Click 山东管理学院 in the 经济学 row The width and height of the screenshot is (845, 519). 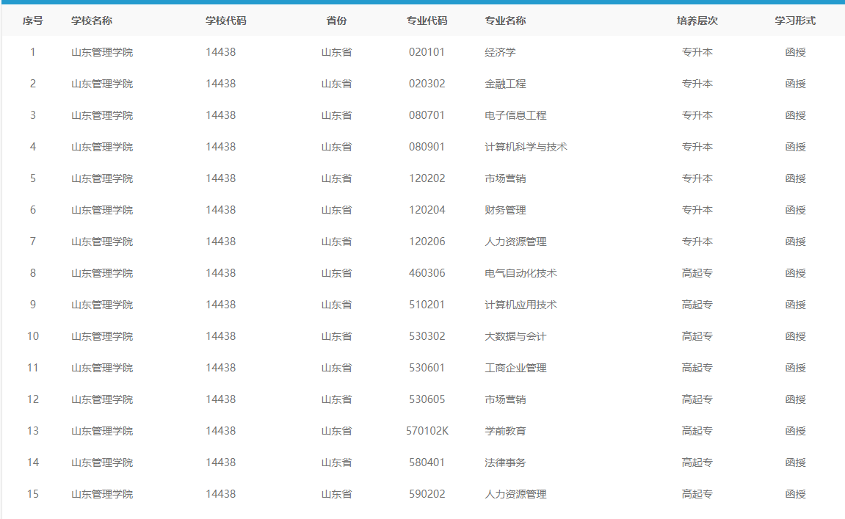pos(102,52)
